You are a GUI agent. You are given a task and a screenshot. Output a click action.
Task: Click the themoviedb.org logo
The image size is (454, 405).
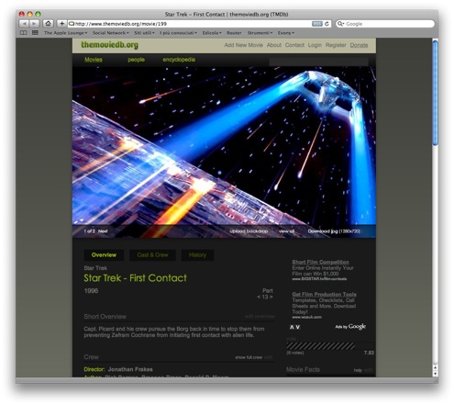(x=109, y=45)
